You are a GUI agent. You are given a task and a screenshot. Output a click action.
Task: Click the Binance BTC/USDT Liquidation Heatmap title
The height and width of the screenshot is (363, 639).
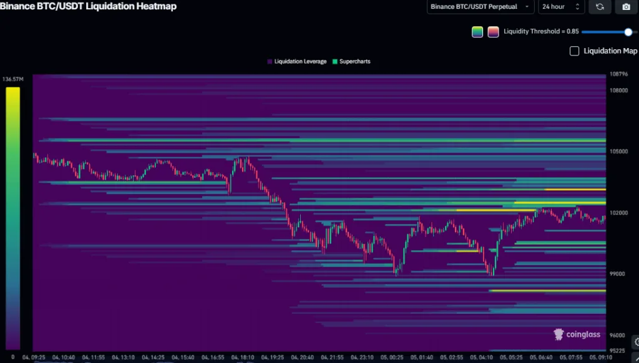[90, 6]
